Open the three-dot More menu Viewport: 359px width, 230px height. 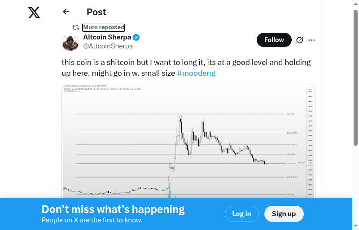click(312, 40)
